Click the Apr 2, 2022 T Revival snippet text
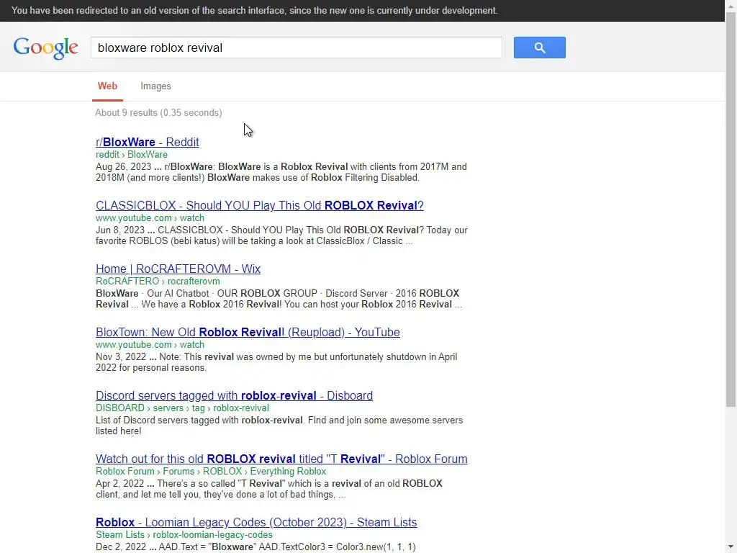Viewport: 737px width, 553px height. [x=269, y=489]
